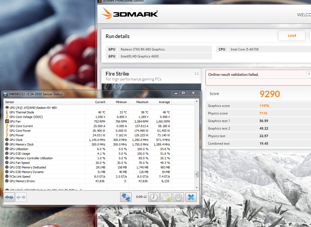The image size is (311, 227).
Task: Click the sensor list scrollbar thumb
Action: (x=197, y=174)
